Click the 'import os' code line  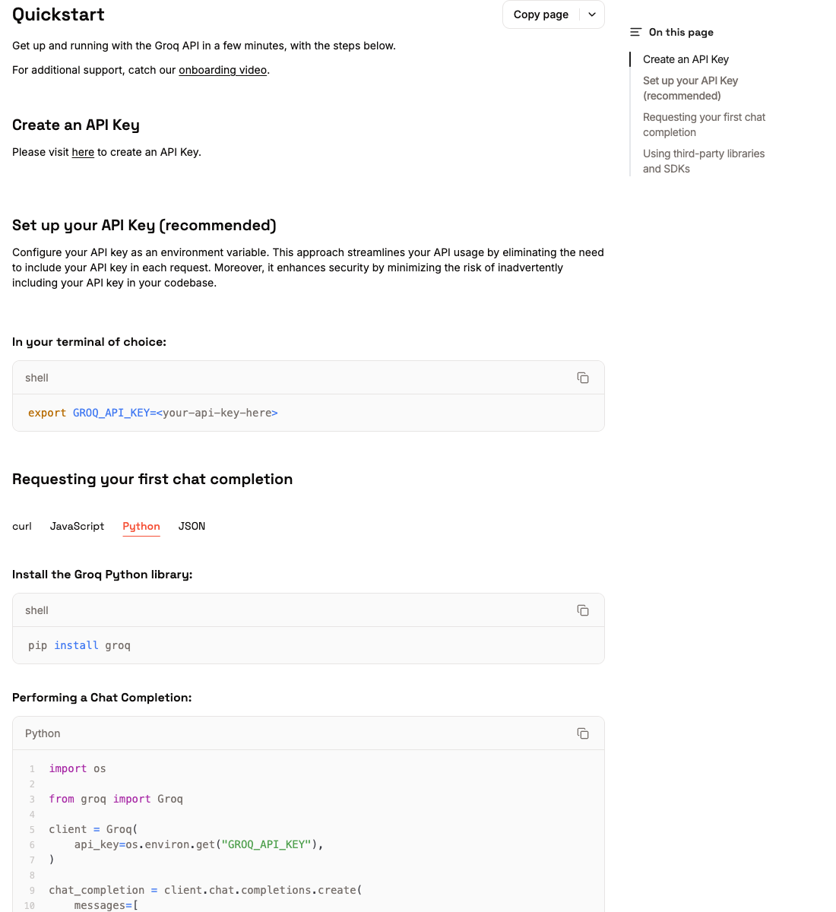pos(78,768)
